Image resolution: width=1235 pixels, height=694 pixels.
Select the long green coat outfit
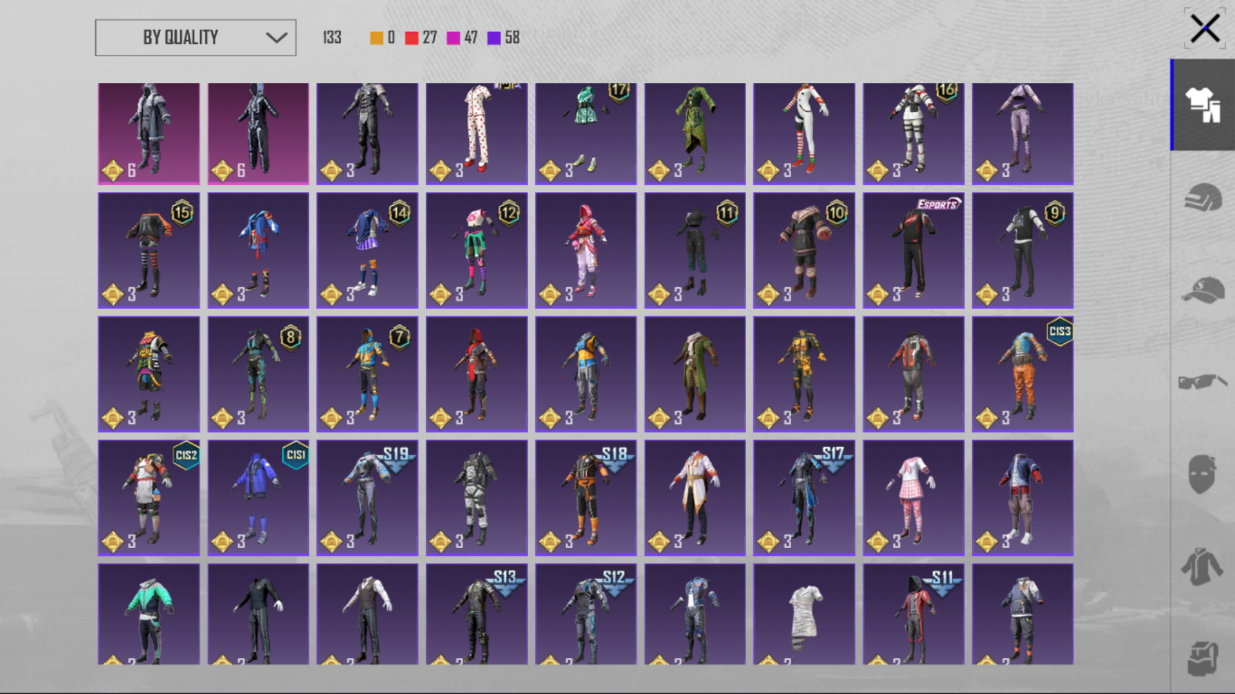(x=695, y=374)
